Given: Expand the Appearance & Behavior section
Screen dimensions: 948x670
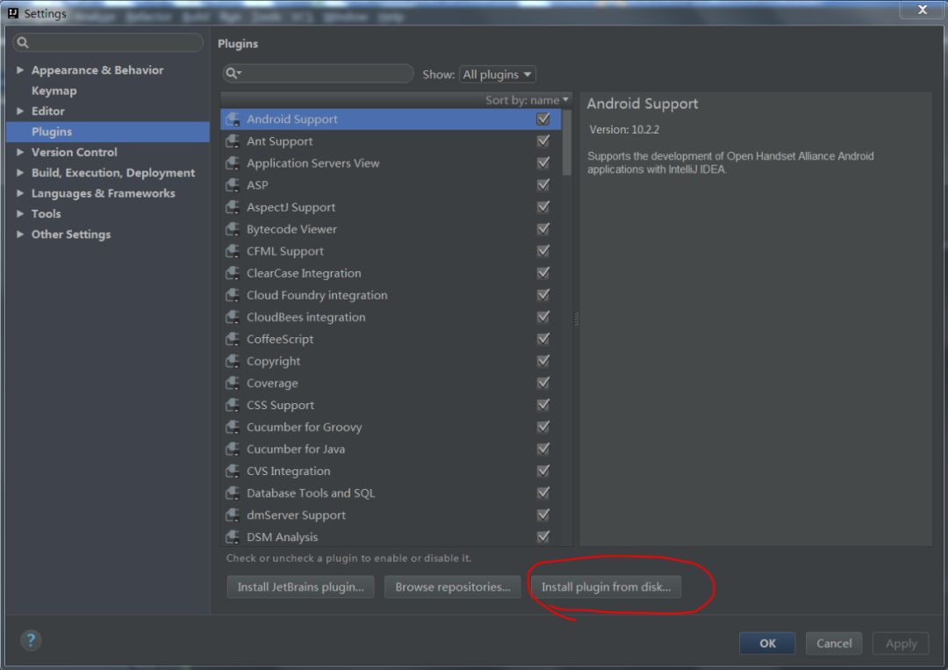Looking at the screenshot, I should coord(20,70).
